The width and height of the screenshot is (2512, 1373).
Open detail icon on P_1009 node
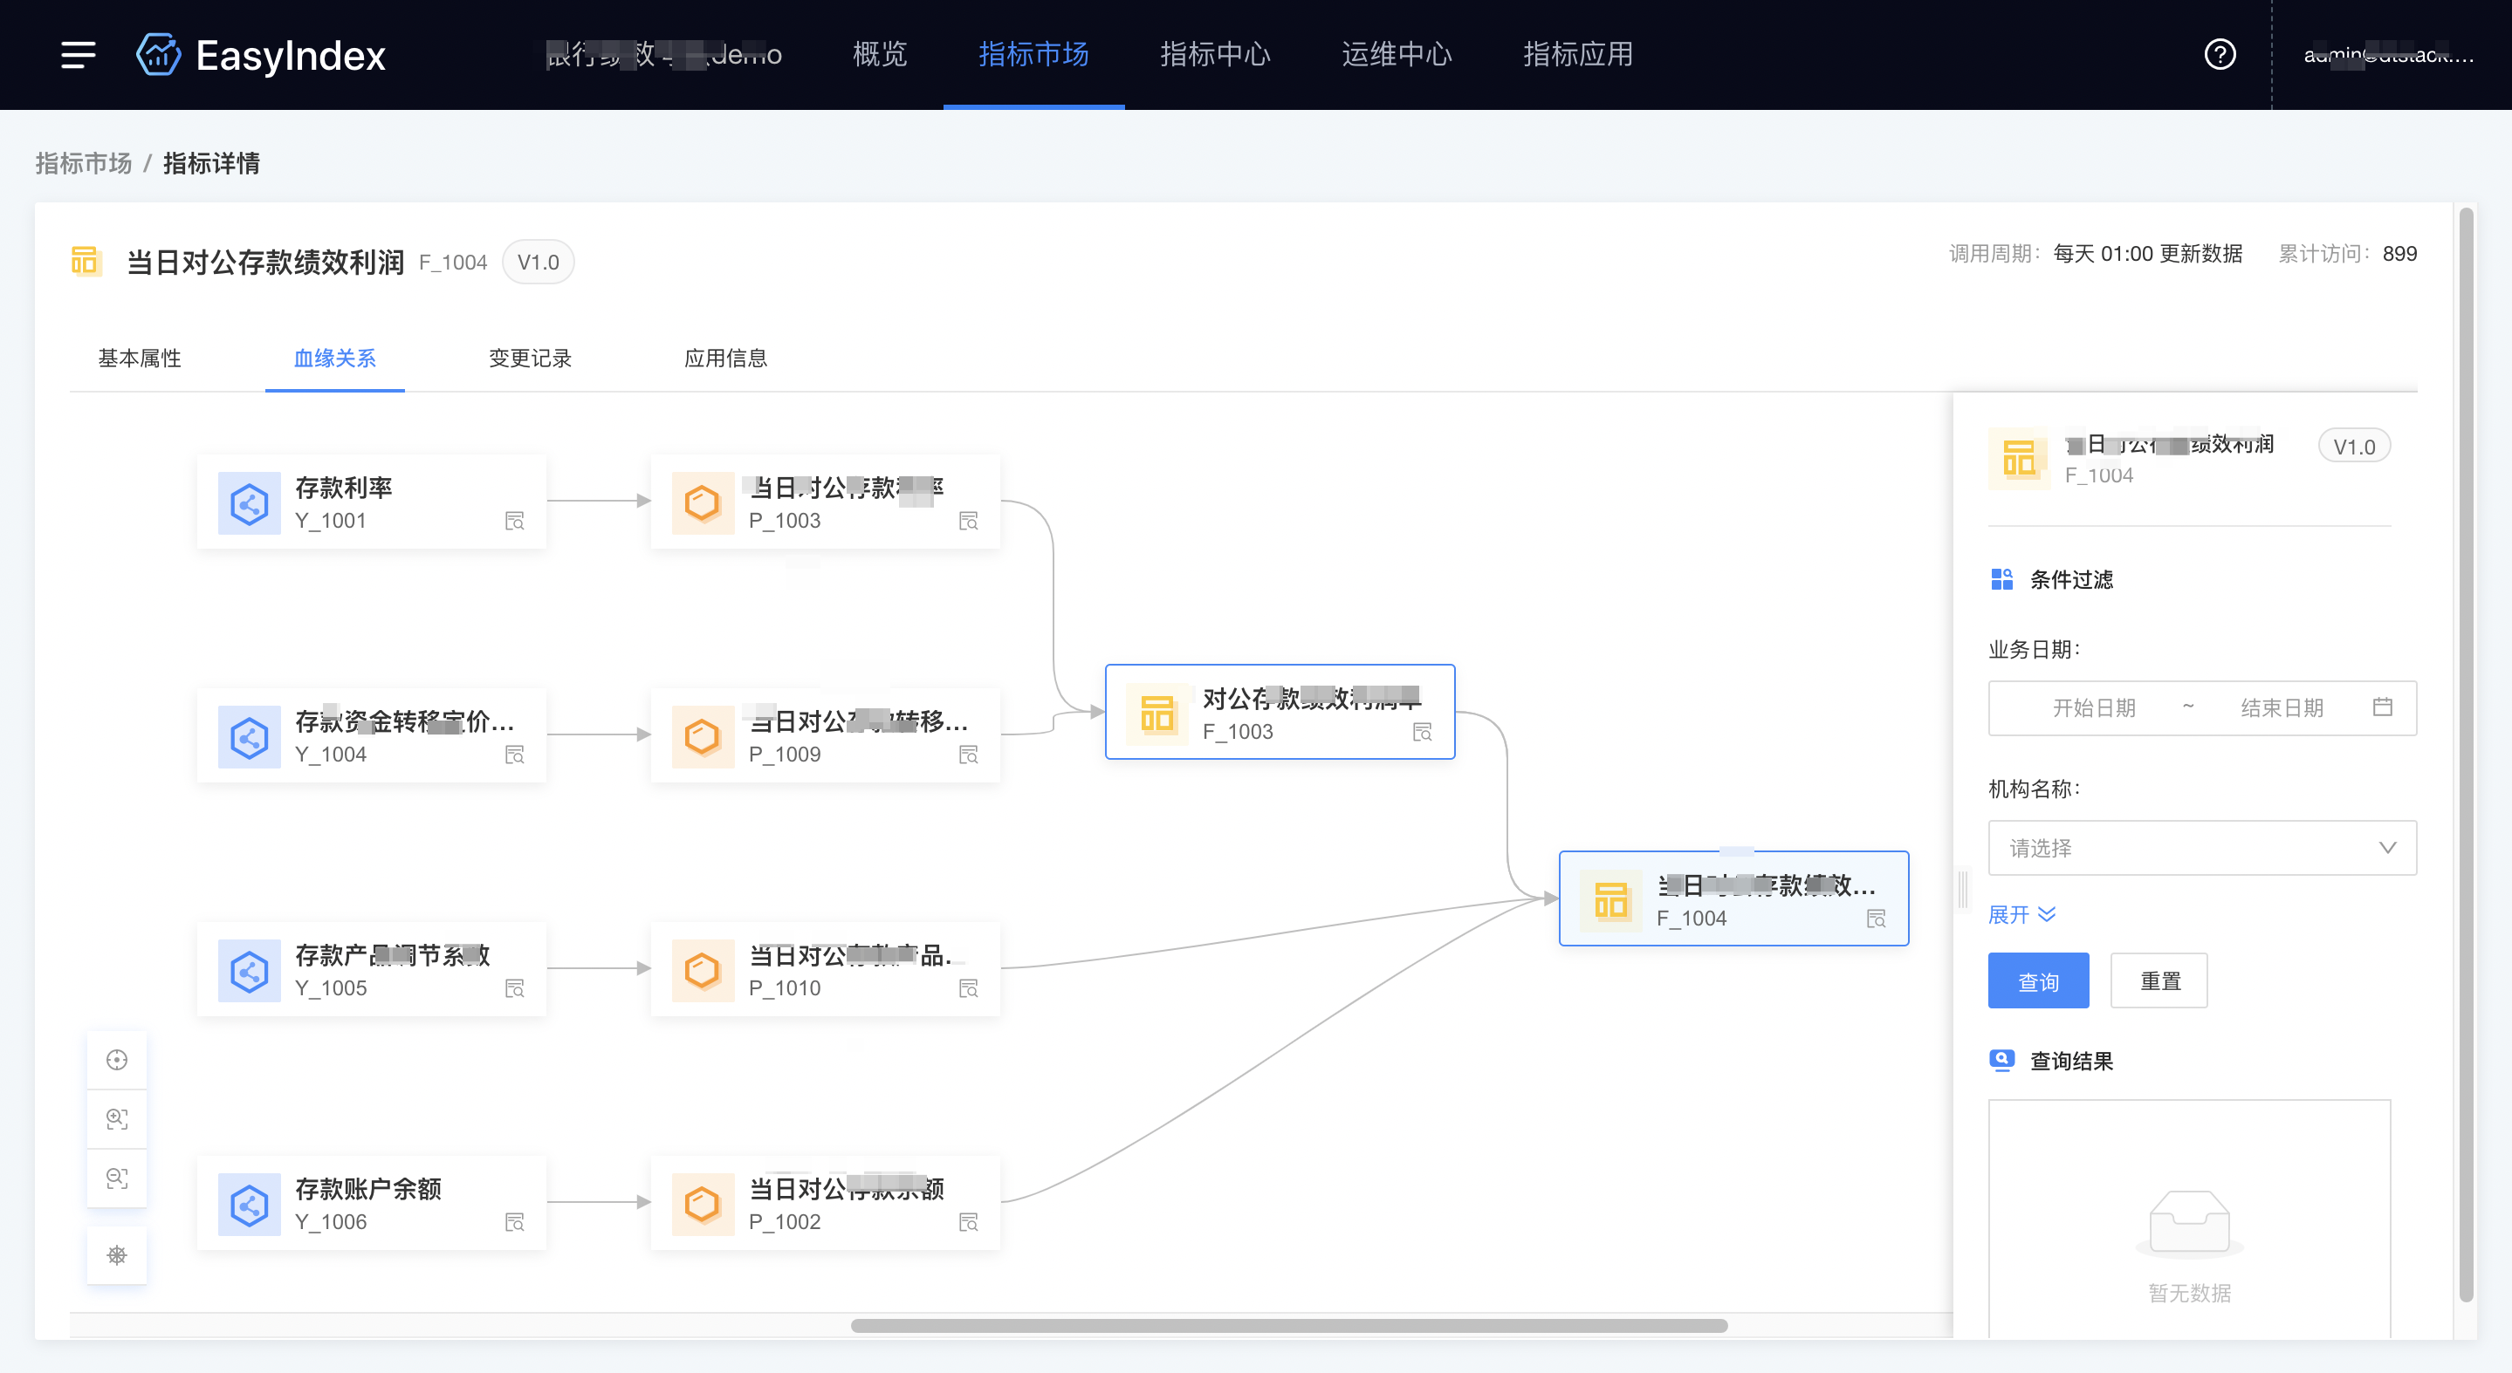(x=968, y=755)
